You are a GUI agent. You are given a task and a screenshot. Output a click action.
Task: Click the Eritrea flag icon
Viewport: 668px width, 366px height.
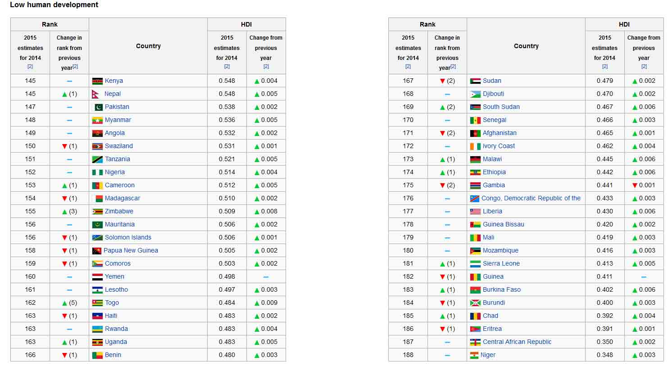click(x=475, y=329)
